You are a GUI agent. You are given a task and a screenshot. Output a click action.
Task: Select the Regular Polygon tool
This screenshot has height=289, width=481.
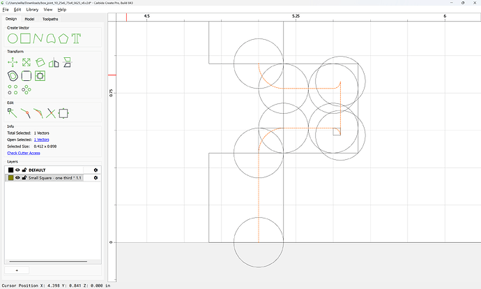pyautogui.click(x=63, y=38)
